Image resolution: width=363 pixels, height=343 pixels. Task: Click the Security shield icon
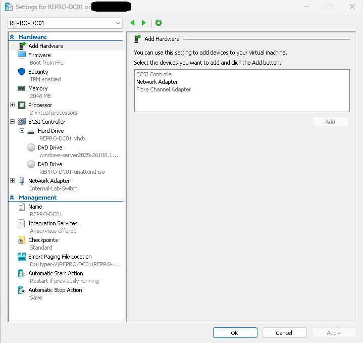pos(22,72)
